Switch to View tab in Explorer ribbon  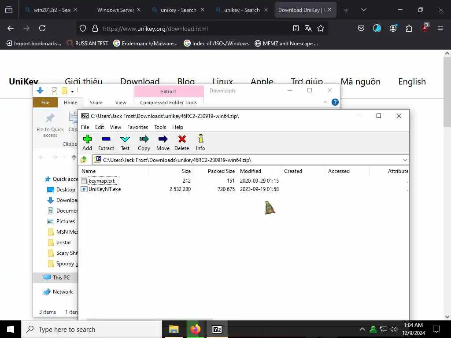[x=121, y=103]
